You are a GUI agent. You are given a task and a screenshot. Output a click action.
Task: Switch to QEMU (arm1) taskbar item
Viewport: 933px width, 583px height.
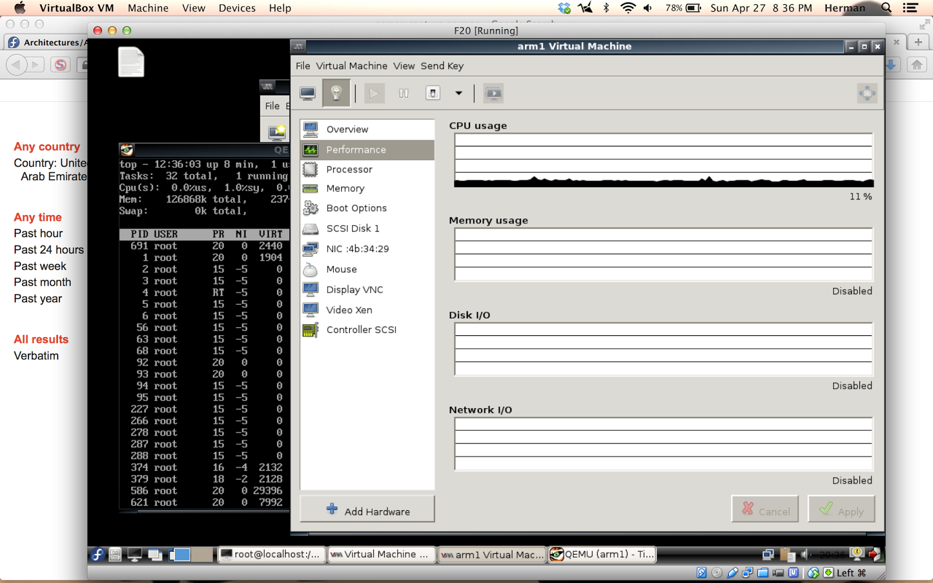(602, 554)
